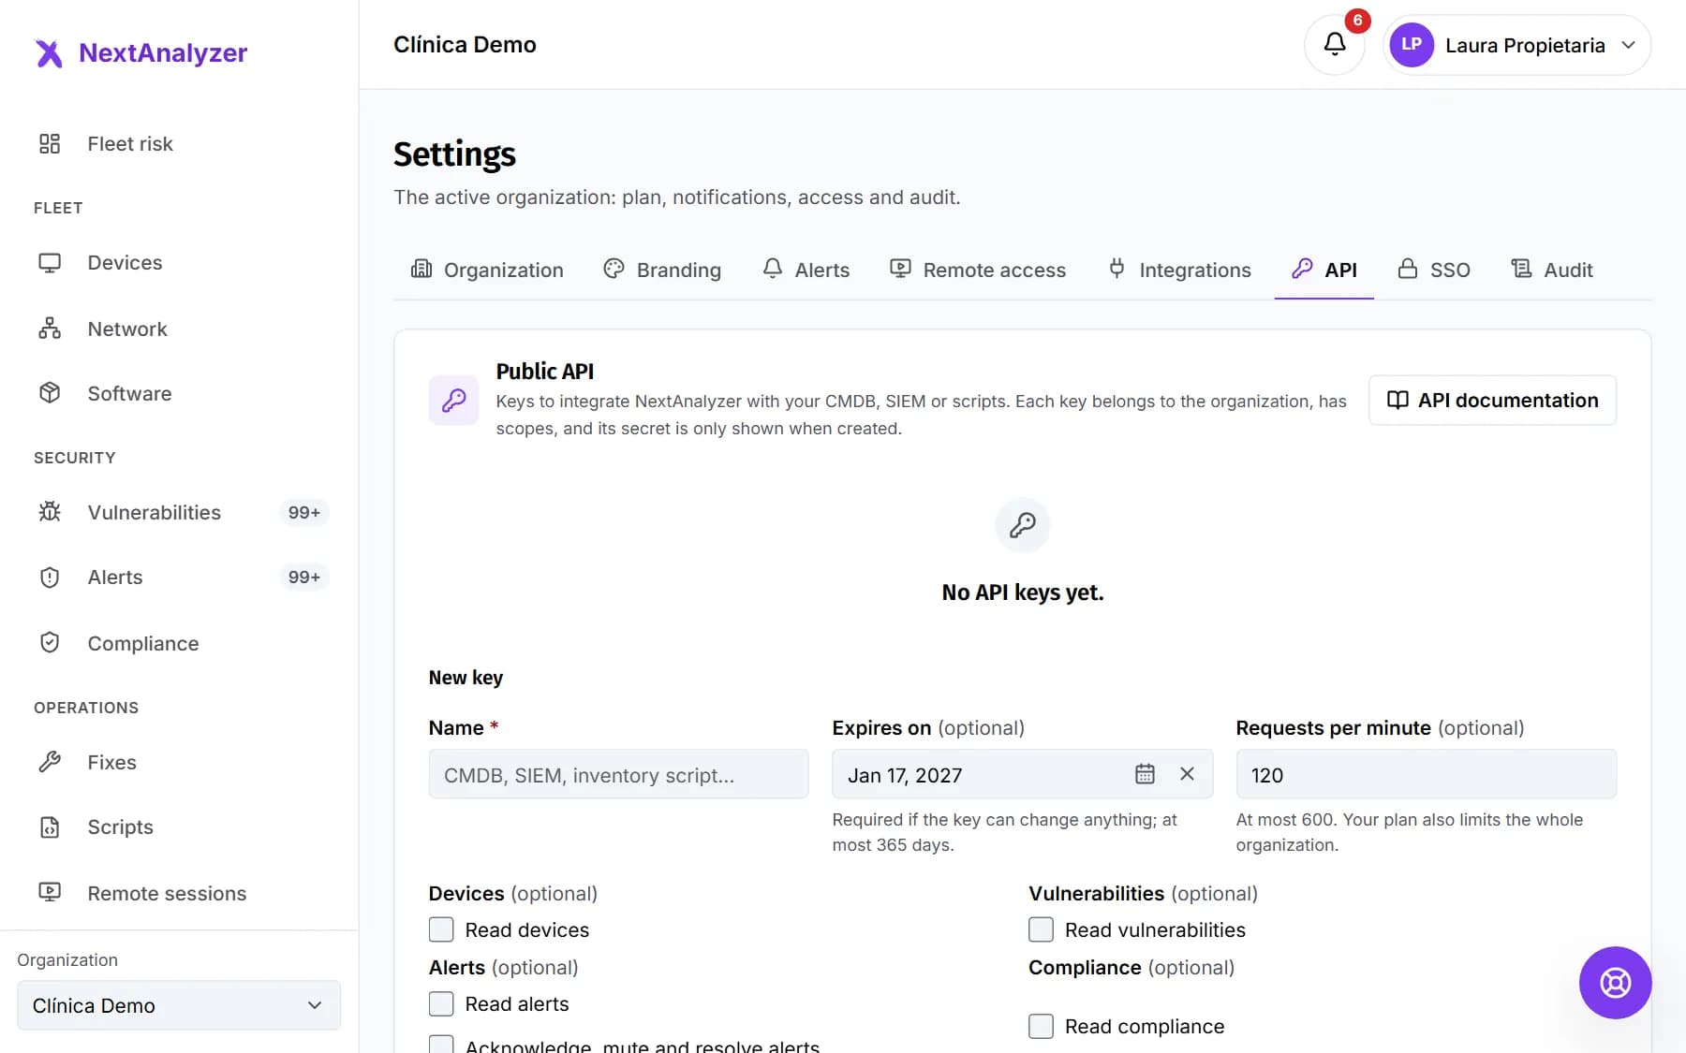
Task: Open the Compliance section
Action: point(179,644)
